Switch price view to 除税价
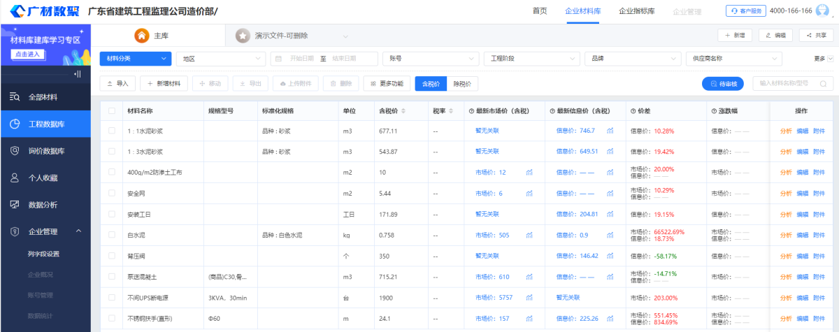 click(461, 83)
